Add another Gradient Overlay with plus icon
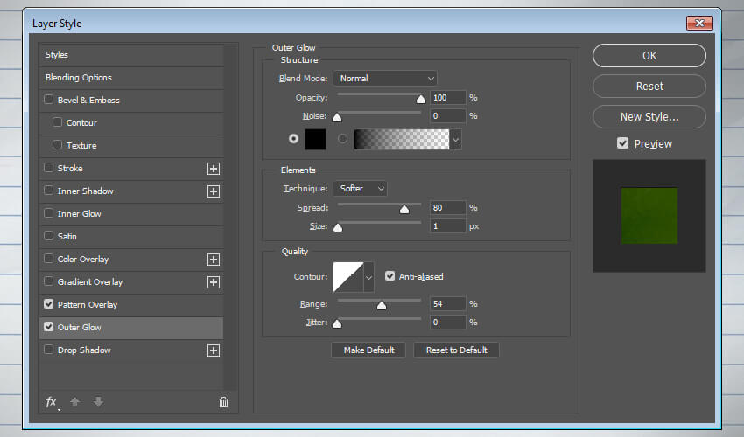744x437 pixels. click(214, 282)
